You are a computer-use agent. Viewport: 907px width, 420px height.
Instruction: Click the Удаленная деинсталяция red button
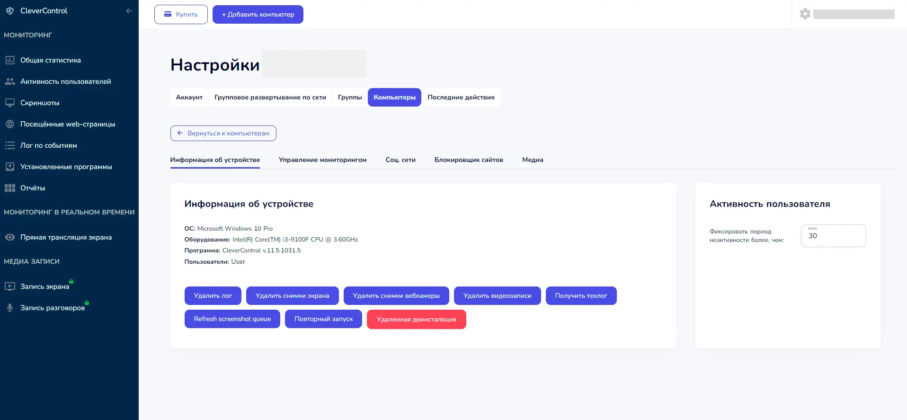pos(417,319)
